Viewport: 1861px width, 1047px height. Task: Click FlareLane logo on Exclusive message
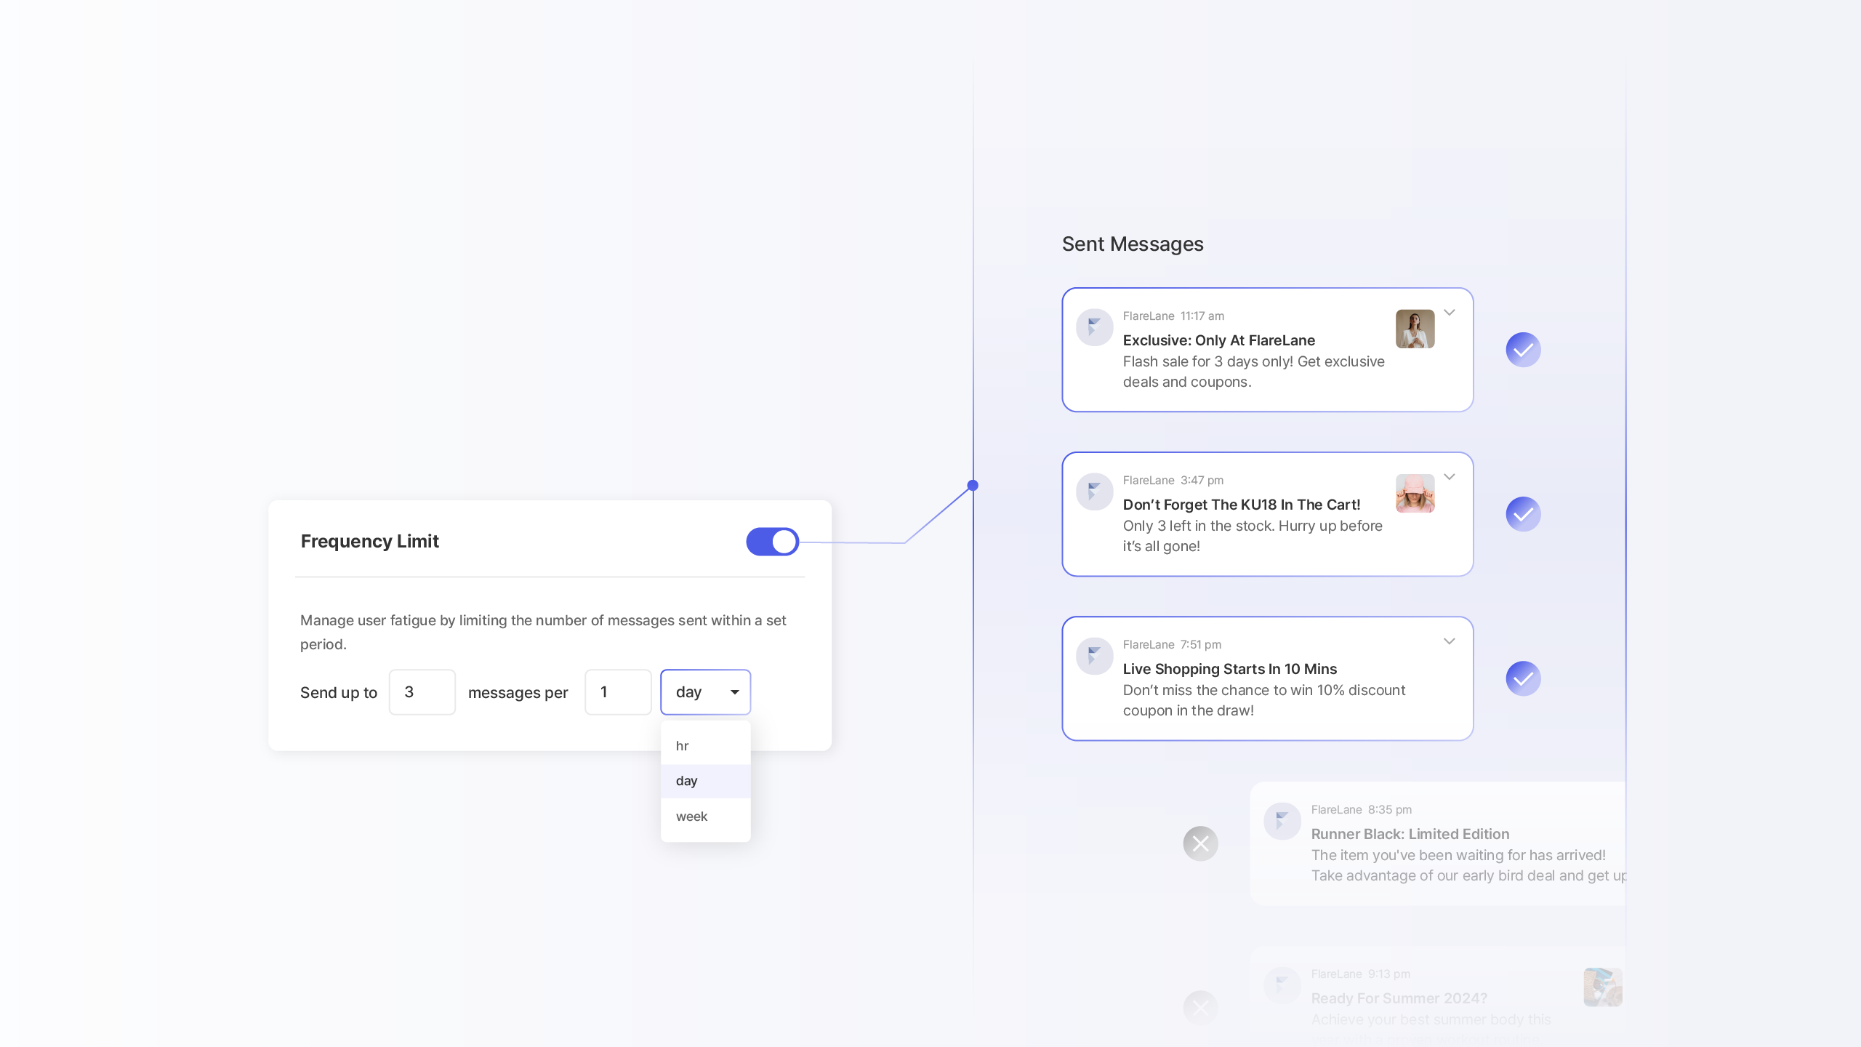pos(1094,328)
